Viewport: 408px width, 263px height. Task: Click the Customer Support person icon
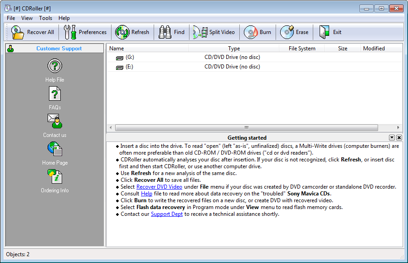point(10,49)
